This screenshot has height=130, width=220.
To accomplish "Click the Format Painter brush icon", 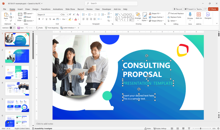I will point(11,21).
